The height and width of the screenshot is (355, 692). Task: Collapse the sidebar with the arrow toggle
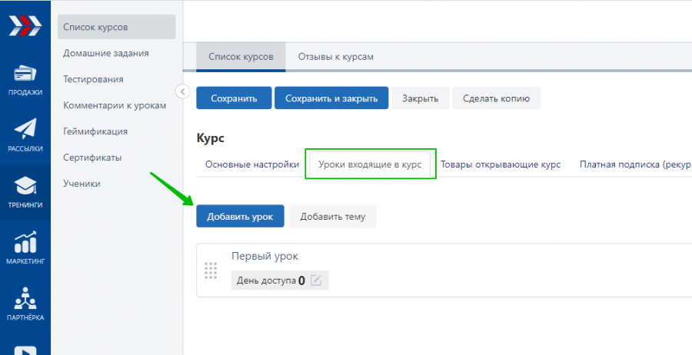click(x=182, y=91)
